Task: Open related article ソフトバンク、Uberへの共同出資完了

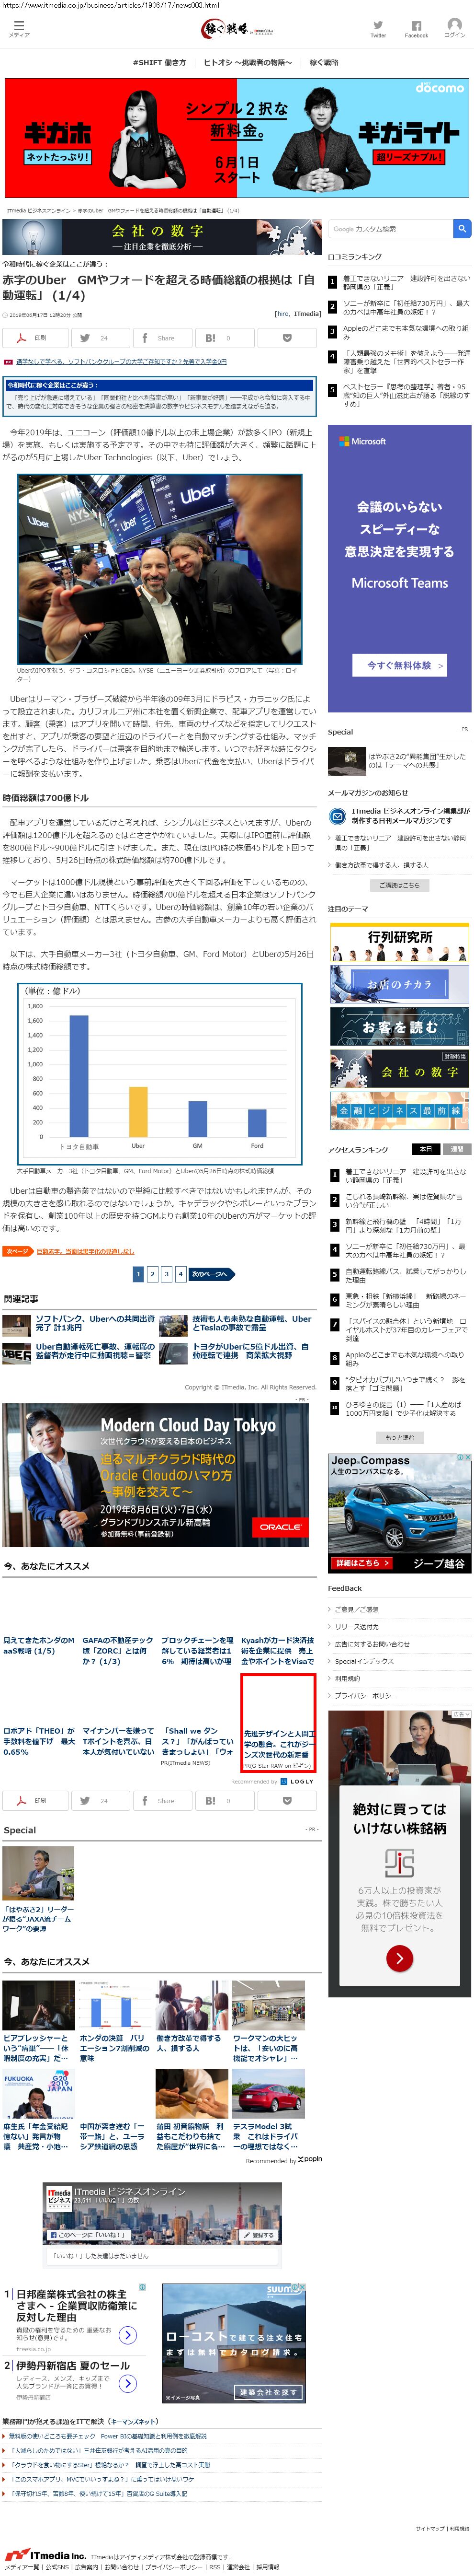Action: click(96, 1323)
